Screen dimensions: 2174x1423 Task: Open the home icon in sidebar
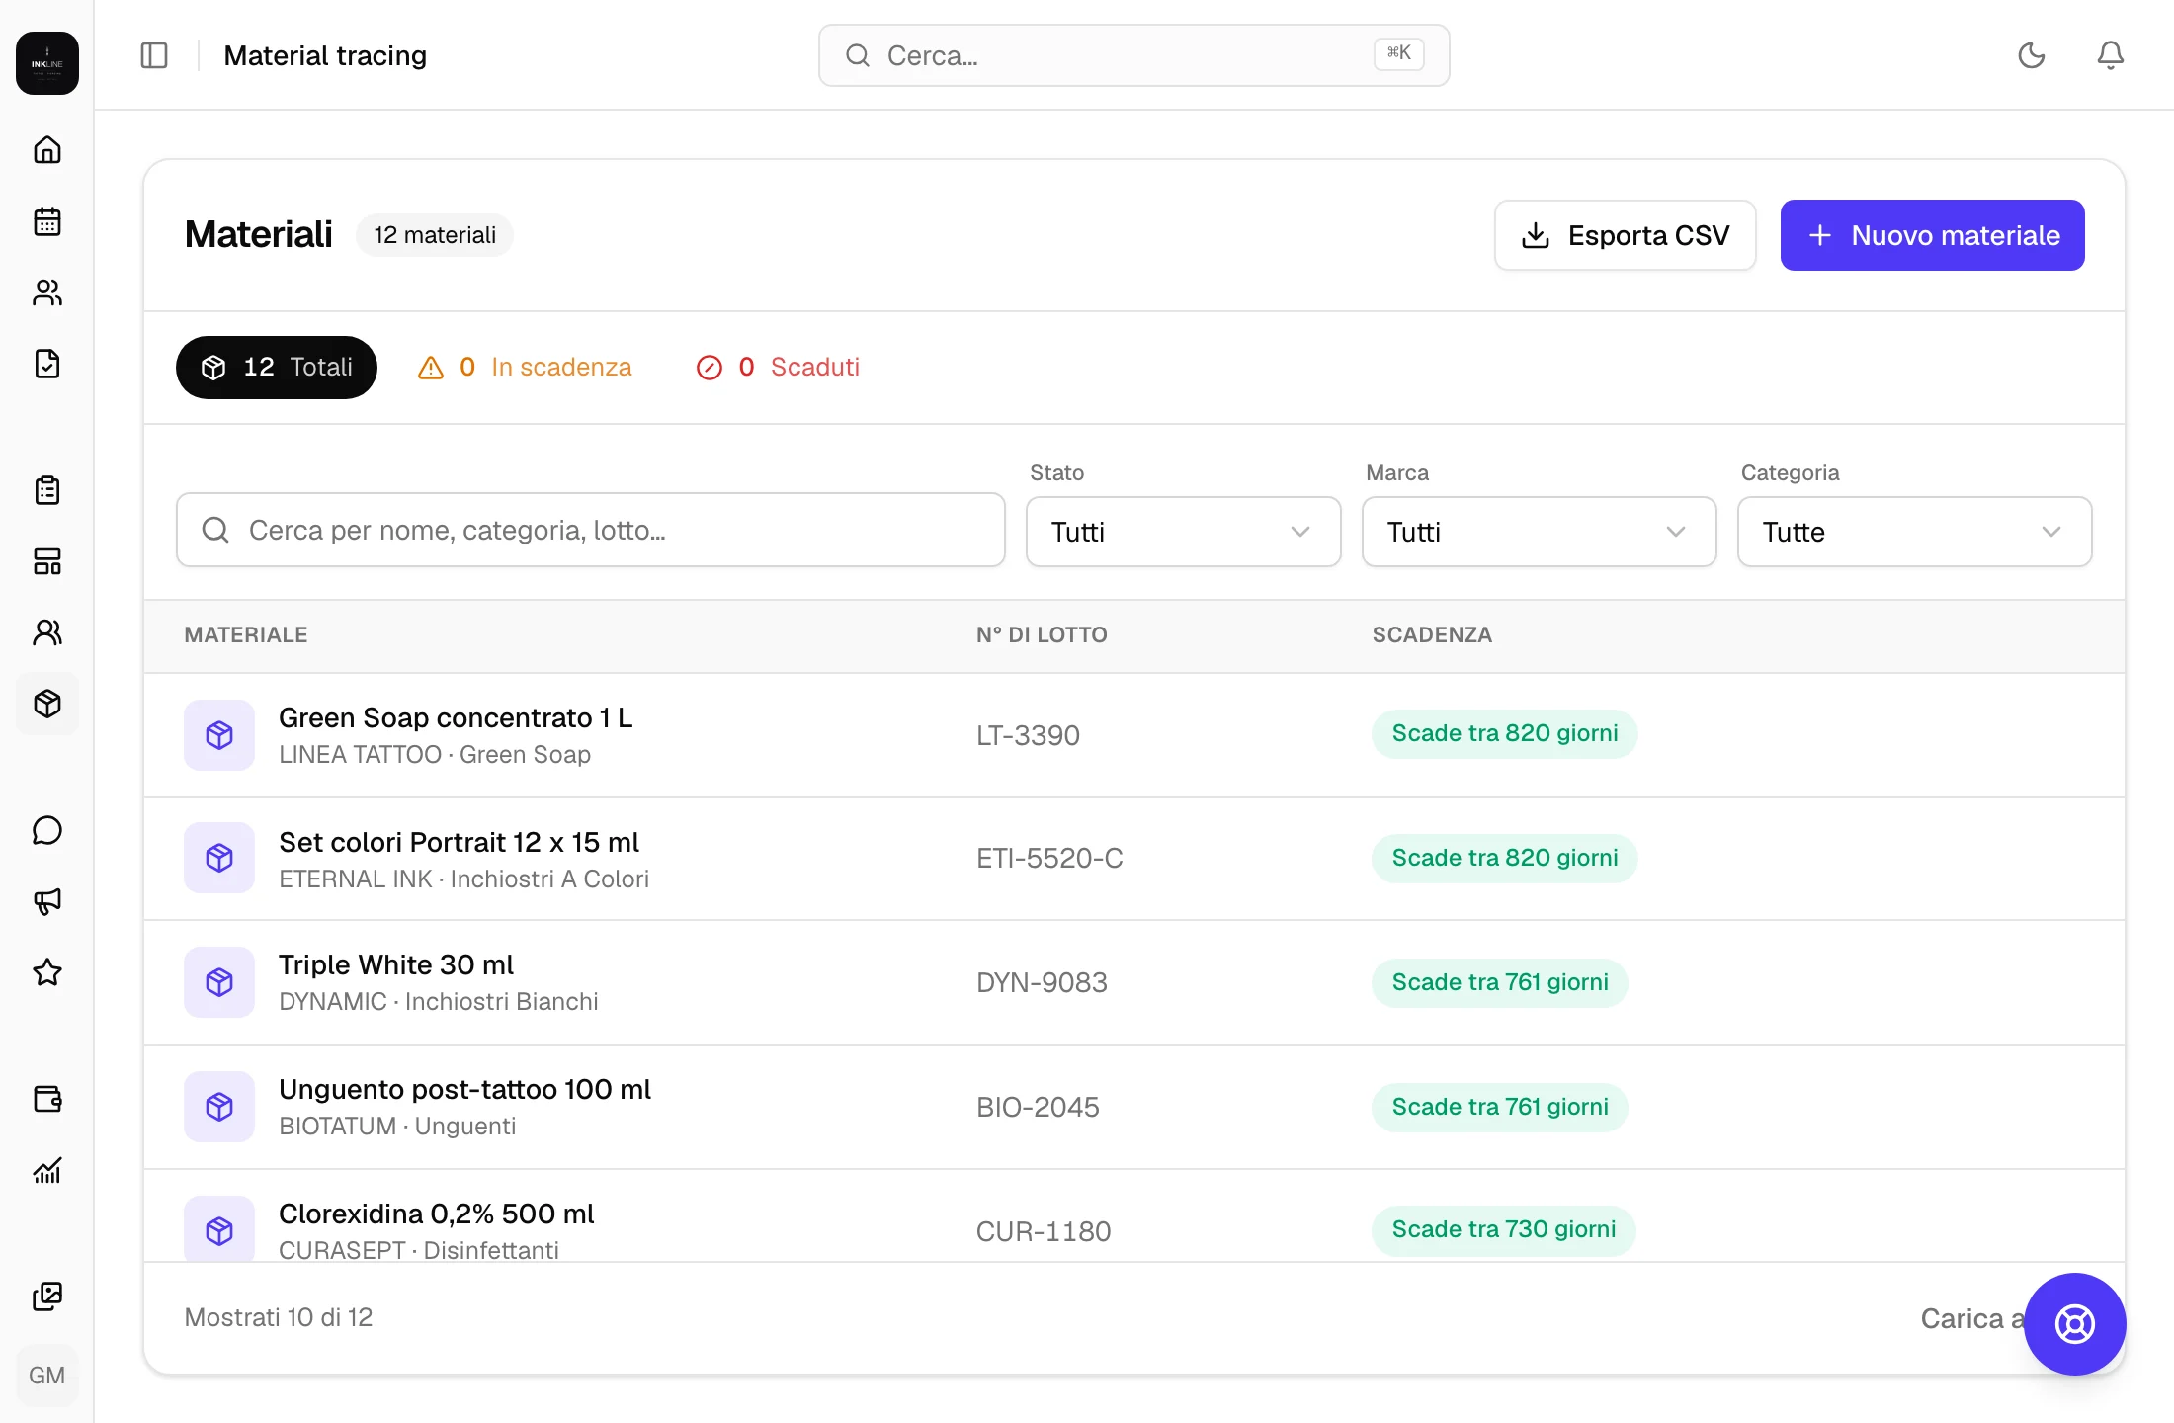click(47, 150)
